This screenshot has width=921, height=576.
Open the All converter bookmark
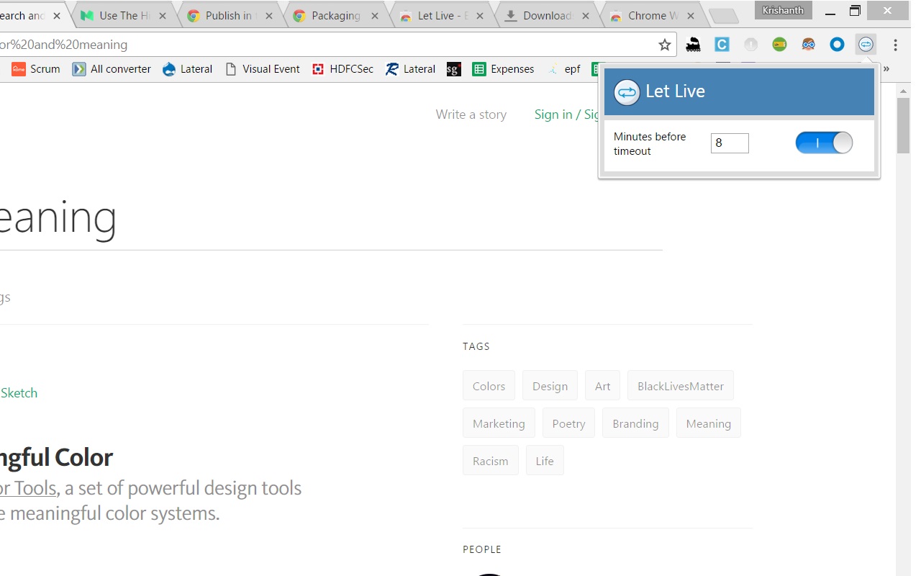112,69
